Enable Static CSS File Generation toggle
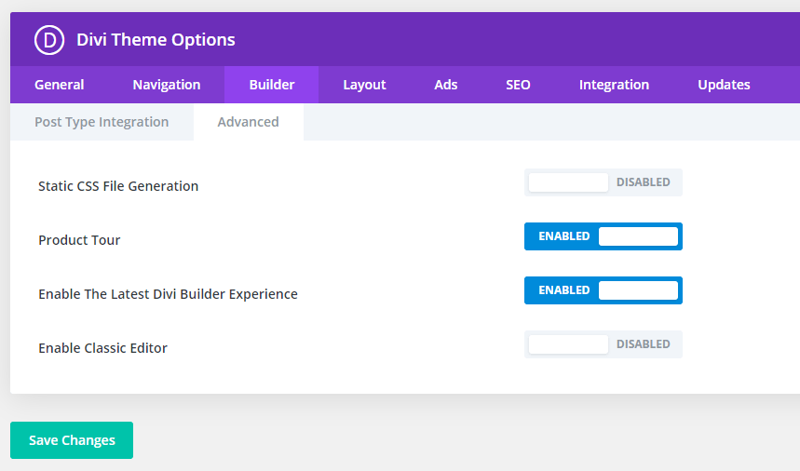This screenshot has height=471, width=800. 603,182
